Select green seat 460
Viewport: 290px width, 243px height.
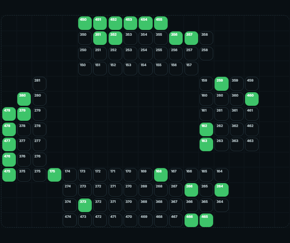coord(252,99)
